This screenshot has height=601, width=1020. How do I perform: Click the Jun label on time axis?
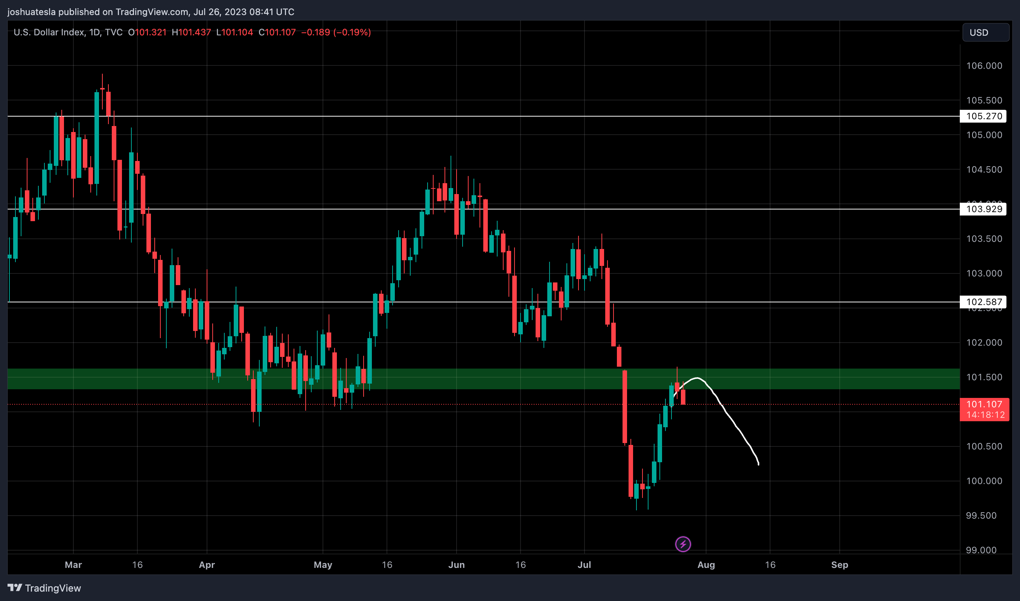(x=456, y=565)
